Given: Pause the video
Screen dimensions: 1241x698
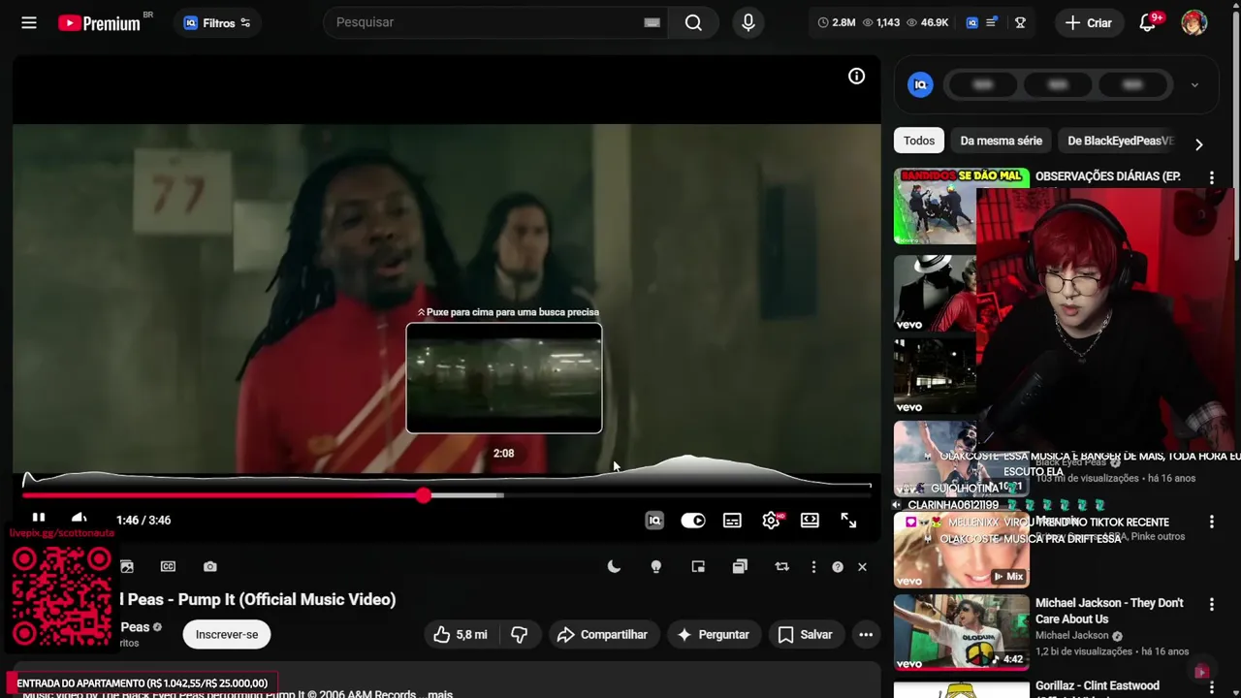Looking at the screenshot, I should (x=38, y=519).
